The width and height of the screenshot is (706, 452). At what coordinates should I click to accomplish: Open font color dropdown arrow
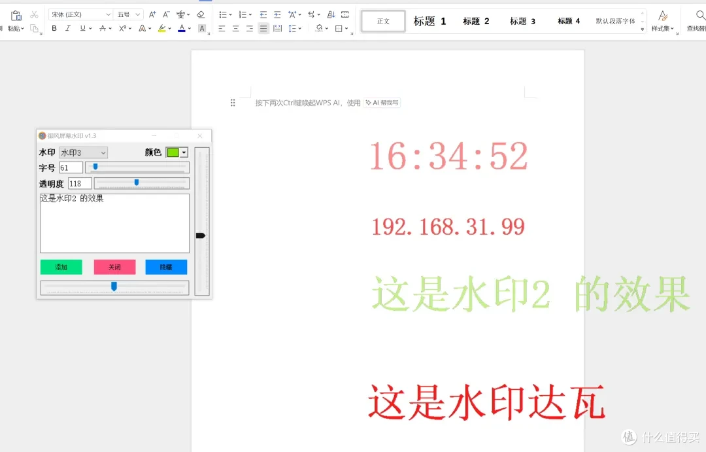click(190, 28)
